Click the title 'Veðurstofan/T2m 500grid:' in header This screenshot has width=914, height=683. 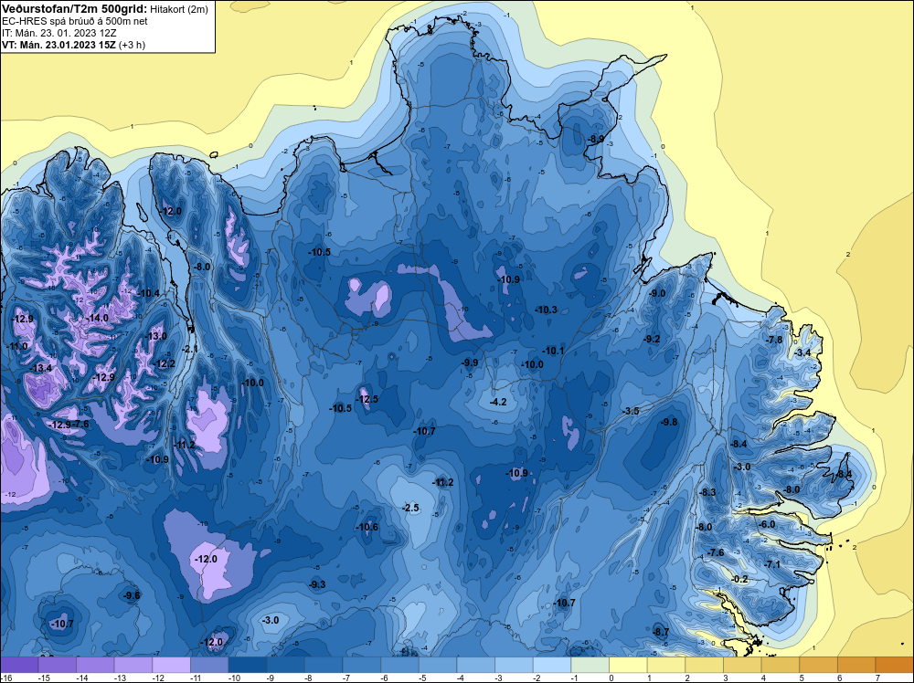click(75, 9)
